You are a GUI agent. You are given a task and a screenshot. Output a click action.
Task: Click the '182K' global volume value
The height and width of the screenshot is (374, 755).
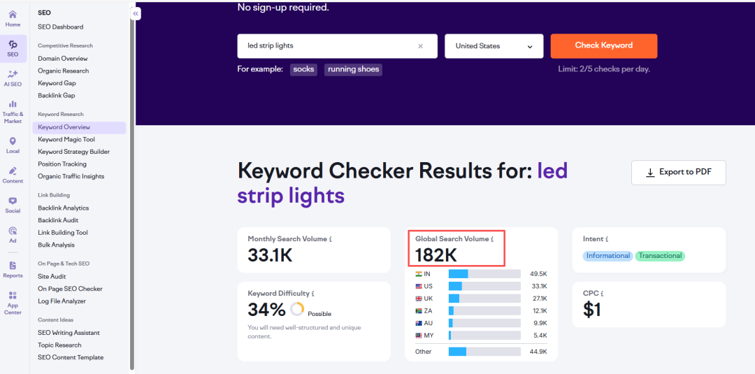click(x=436, y=255)
